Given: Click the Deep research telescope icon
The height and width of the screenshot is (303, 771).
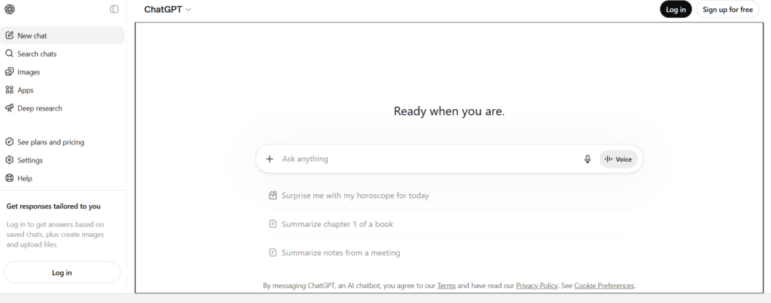Looking at the screenshot, I should pos(9,108).
